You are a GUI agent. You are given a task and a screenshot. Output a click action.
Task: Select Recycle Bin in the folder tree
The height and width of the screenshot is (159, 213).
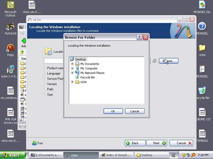click(88, 77)
